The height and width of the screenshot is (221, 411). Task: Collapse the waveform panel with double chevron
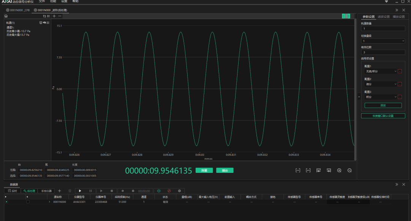pos(397,10)
